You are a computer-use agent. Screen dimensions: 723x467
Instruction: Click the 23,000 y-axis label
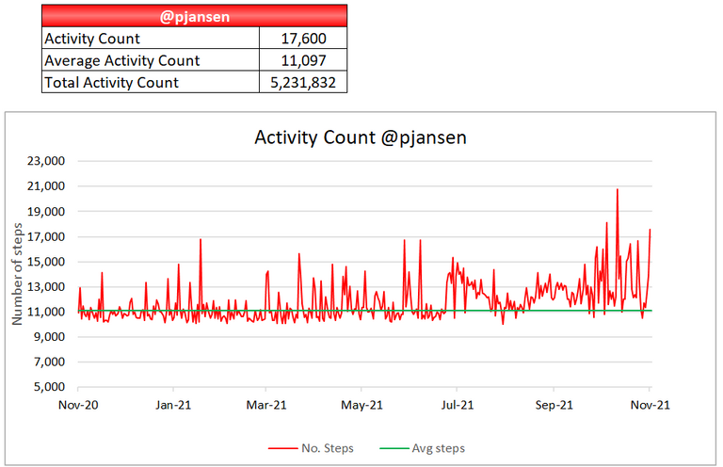46,161
